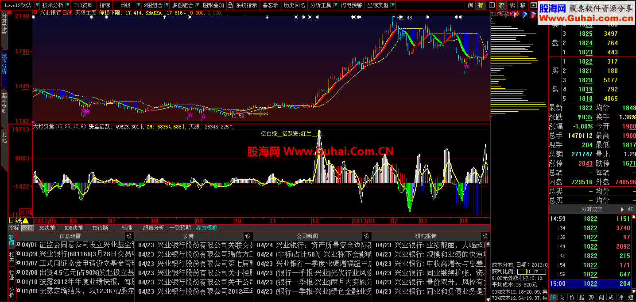The image size is (636, 302).
Task: Click the padlock icon beside 图形叠加
Action: tap(230, 5)
